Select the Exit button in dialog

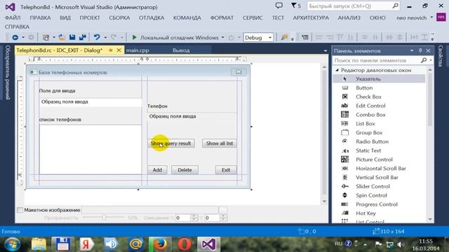coord(226,169)
